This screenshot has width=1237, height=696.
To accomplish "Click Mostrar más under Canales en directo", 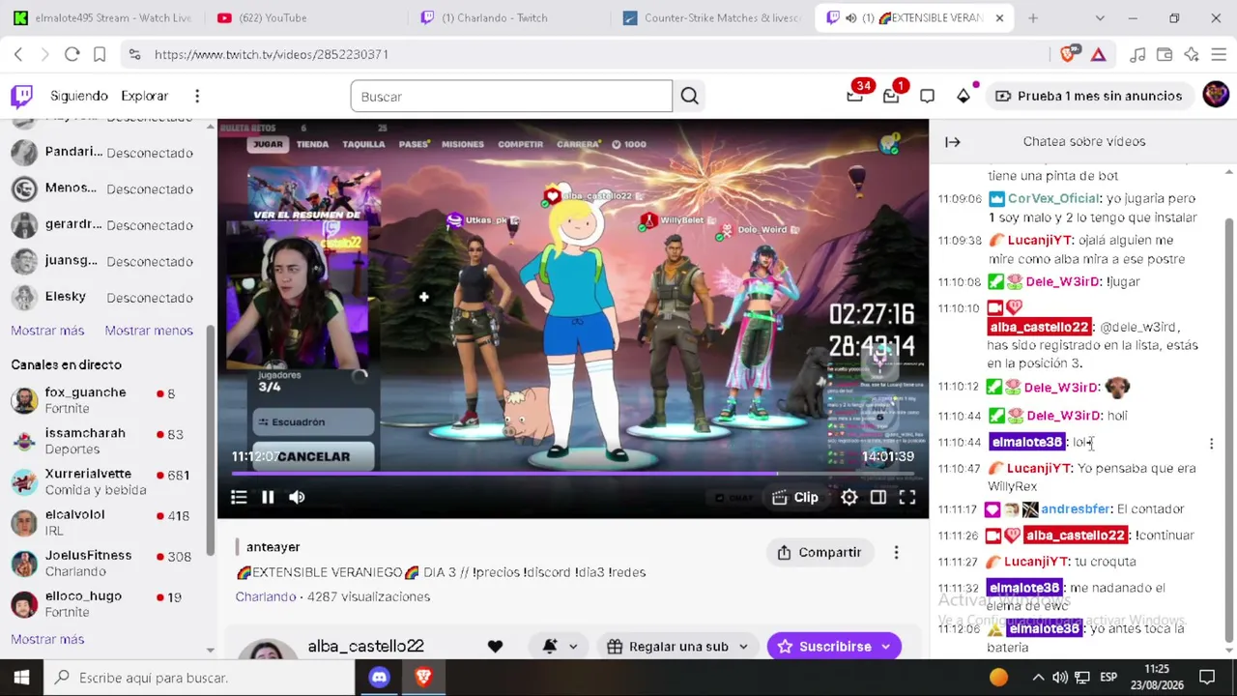I will (47, 639).
